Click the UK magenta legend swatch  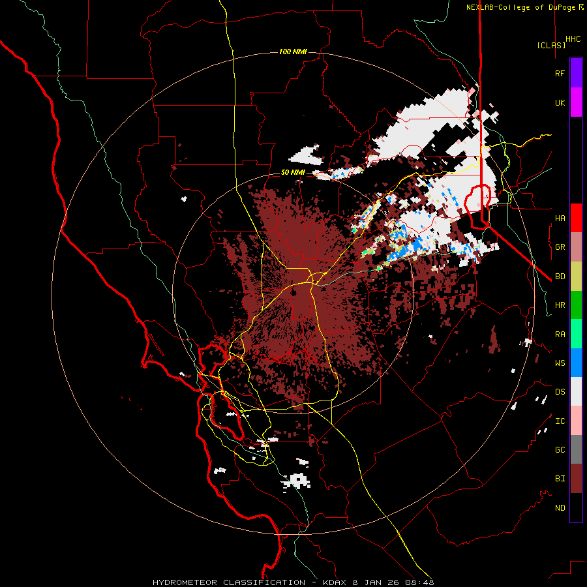(576, 102)
